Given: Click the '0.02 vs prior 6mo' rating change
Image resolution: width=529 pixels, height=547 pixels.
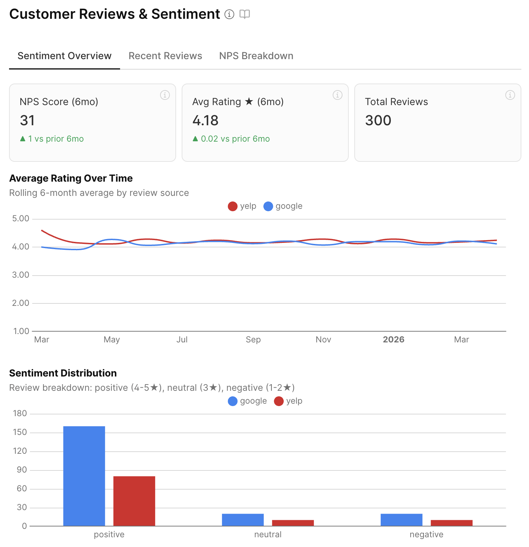Looking at the screenshot, I should pos(231,139).
